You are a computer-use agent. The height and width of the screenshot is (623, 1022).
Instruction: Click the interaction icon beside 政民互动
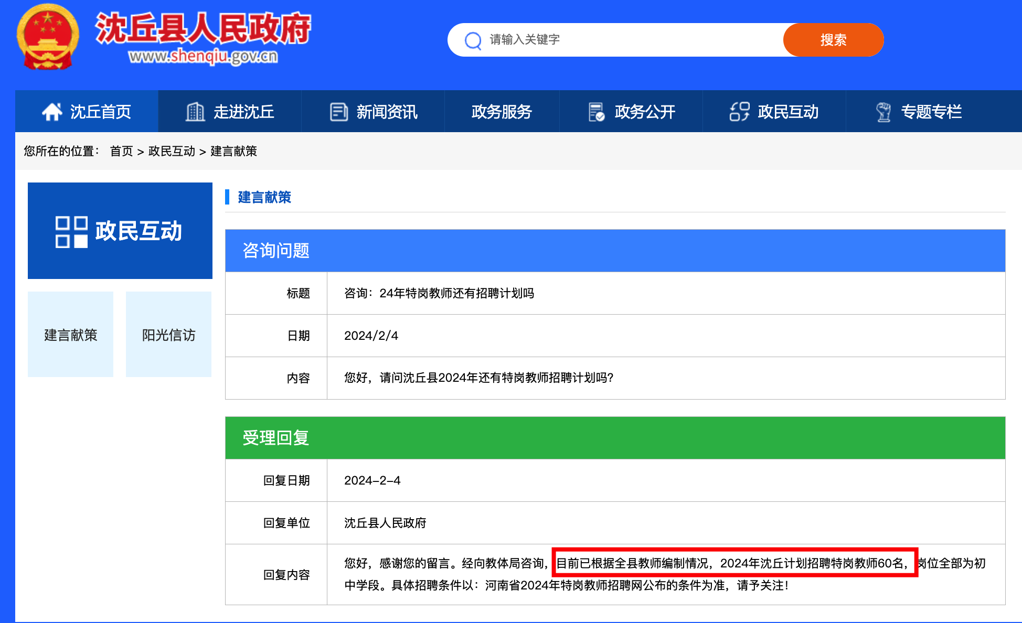coord(739,112)
